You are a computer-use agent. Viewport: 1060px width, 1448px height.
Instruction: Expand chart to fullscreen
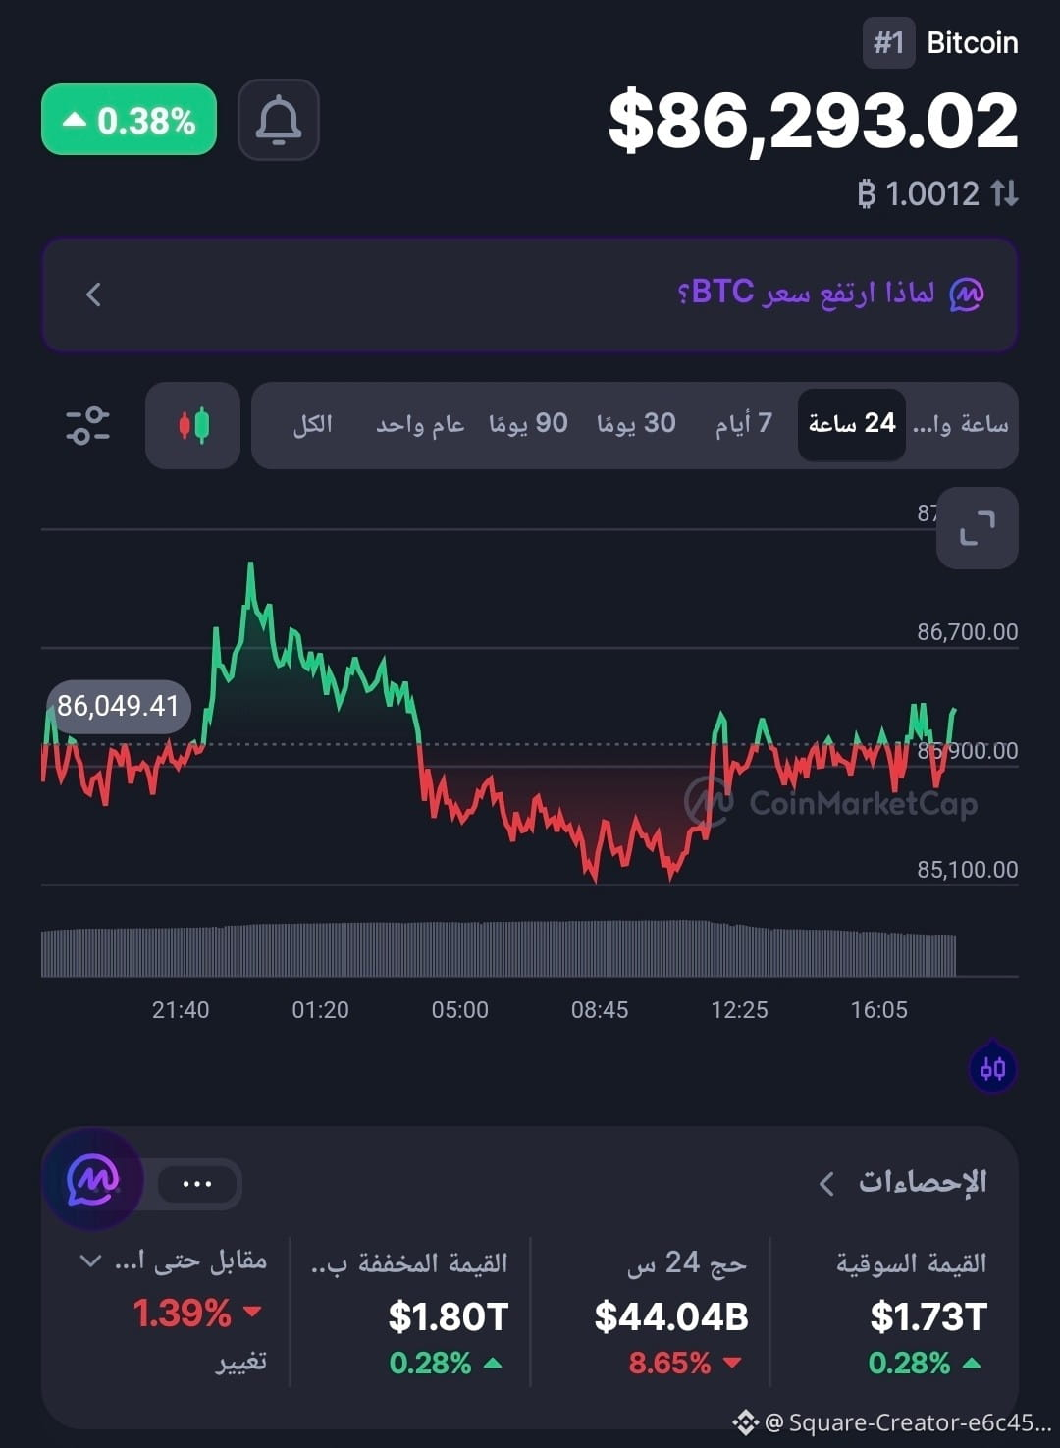(977, 528)
